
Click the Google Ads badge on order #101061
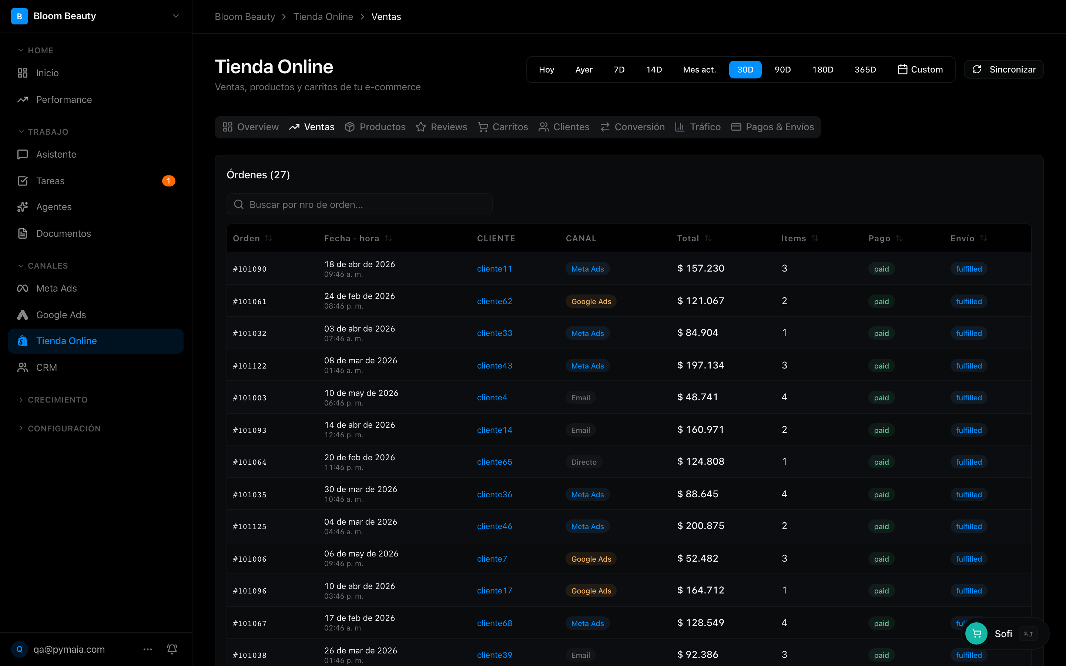pos(591,301)
